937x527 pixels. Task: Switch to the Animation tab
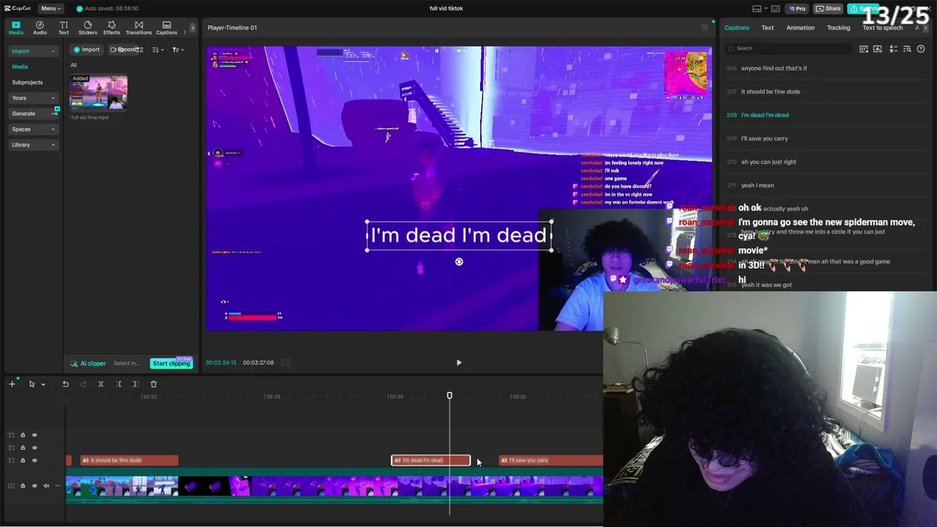[800, 28]
